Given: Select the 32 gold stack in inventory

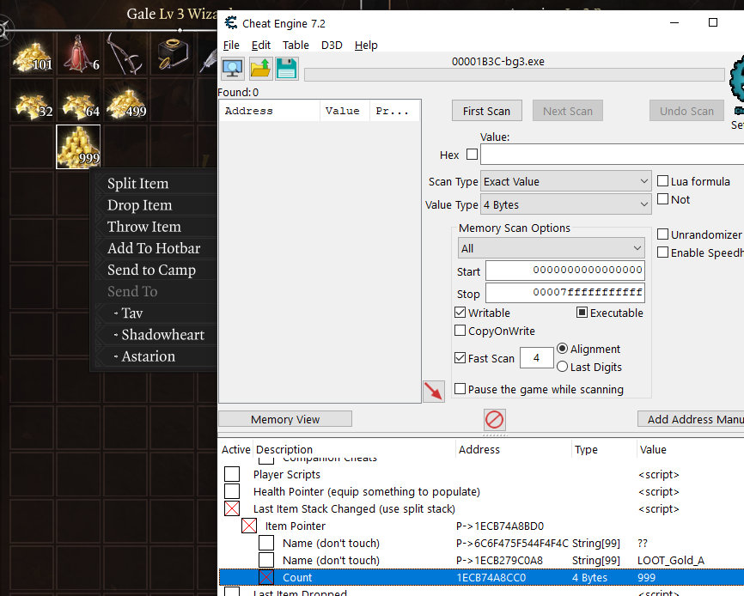Looking at the screenshot, I should coord(33,101).
